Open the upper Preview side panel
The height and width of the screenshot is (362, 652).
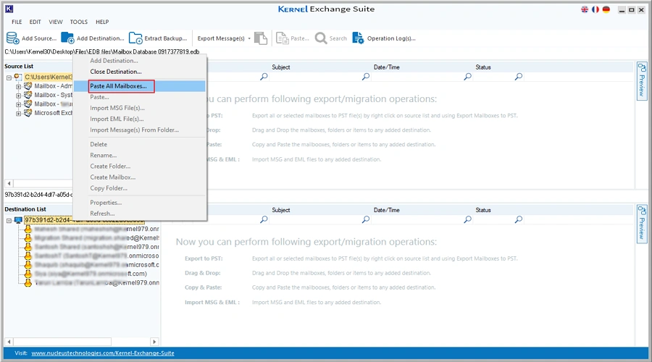coord(641,81)
